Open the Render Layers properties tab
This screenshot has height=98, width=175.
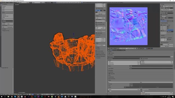(112, 50)
